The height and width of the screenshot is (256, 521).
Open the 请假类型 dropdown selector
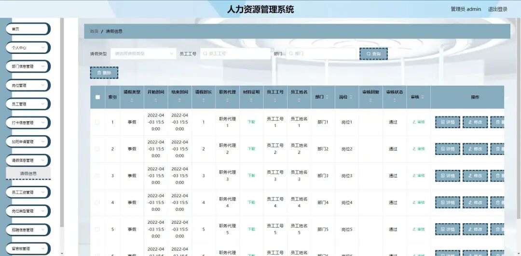[143, 54]
